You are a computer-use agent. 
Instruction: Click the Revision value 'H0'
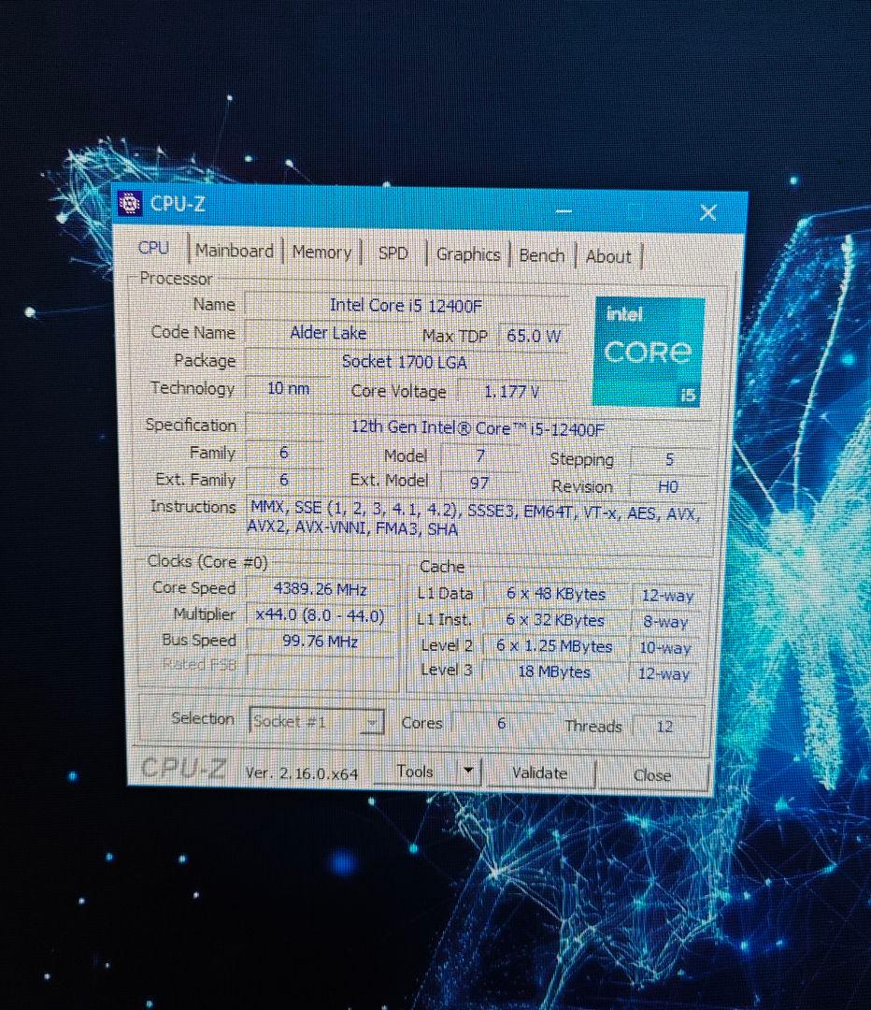point(668,487)
